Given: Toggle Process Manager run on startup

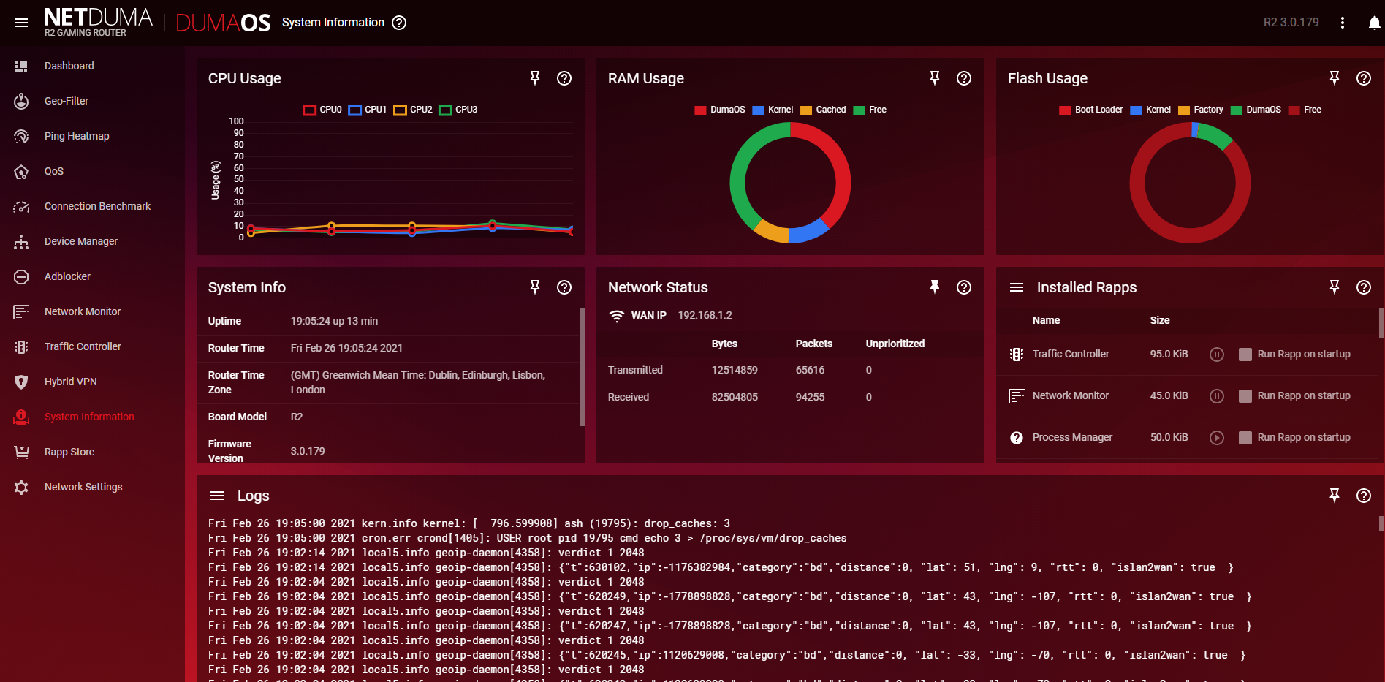Looking at the screenshot, I should pyautogui.click(x=1245, y=438).
